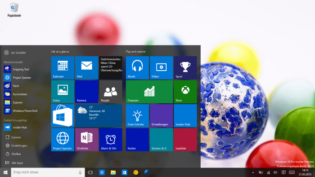315x177 pixels.
Task: Open the Karten tile
Action: pos(137,140)
